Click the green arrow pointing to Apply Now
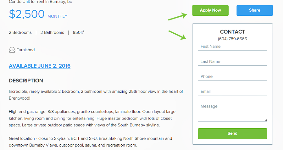This screenshot has height=150, width=283. (x=178, y=16)
